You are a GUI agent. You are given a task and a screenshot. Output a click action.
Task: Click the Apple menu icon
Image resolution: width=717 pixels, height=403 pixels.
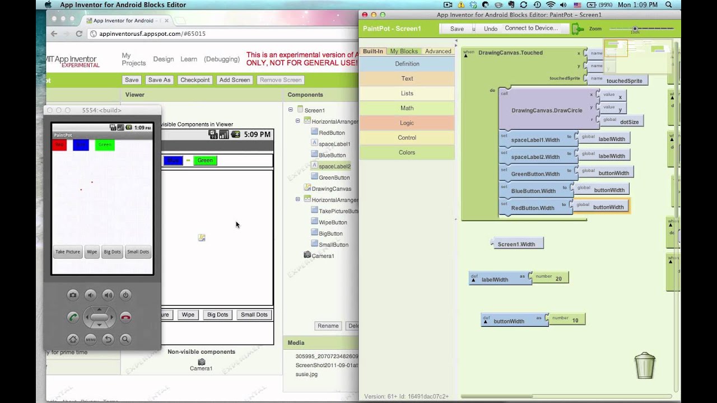pos(48,4)
